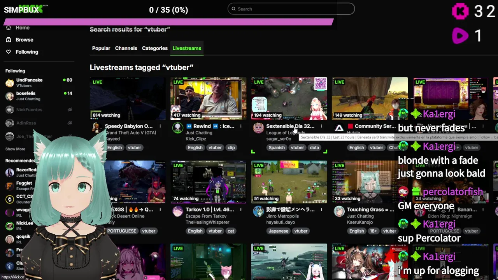The width and height of the screenshot is (498, 280).
Task: Open CCT_CS recommended channel avatar
Action: [10, 199]
